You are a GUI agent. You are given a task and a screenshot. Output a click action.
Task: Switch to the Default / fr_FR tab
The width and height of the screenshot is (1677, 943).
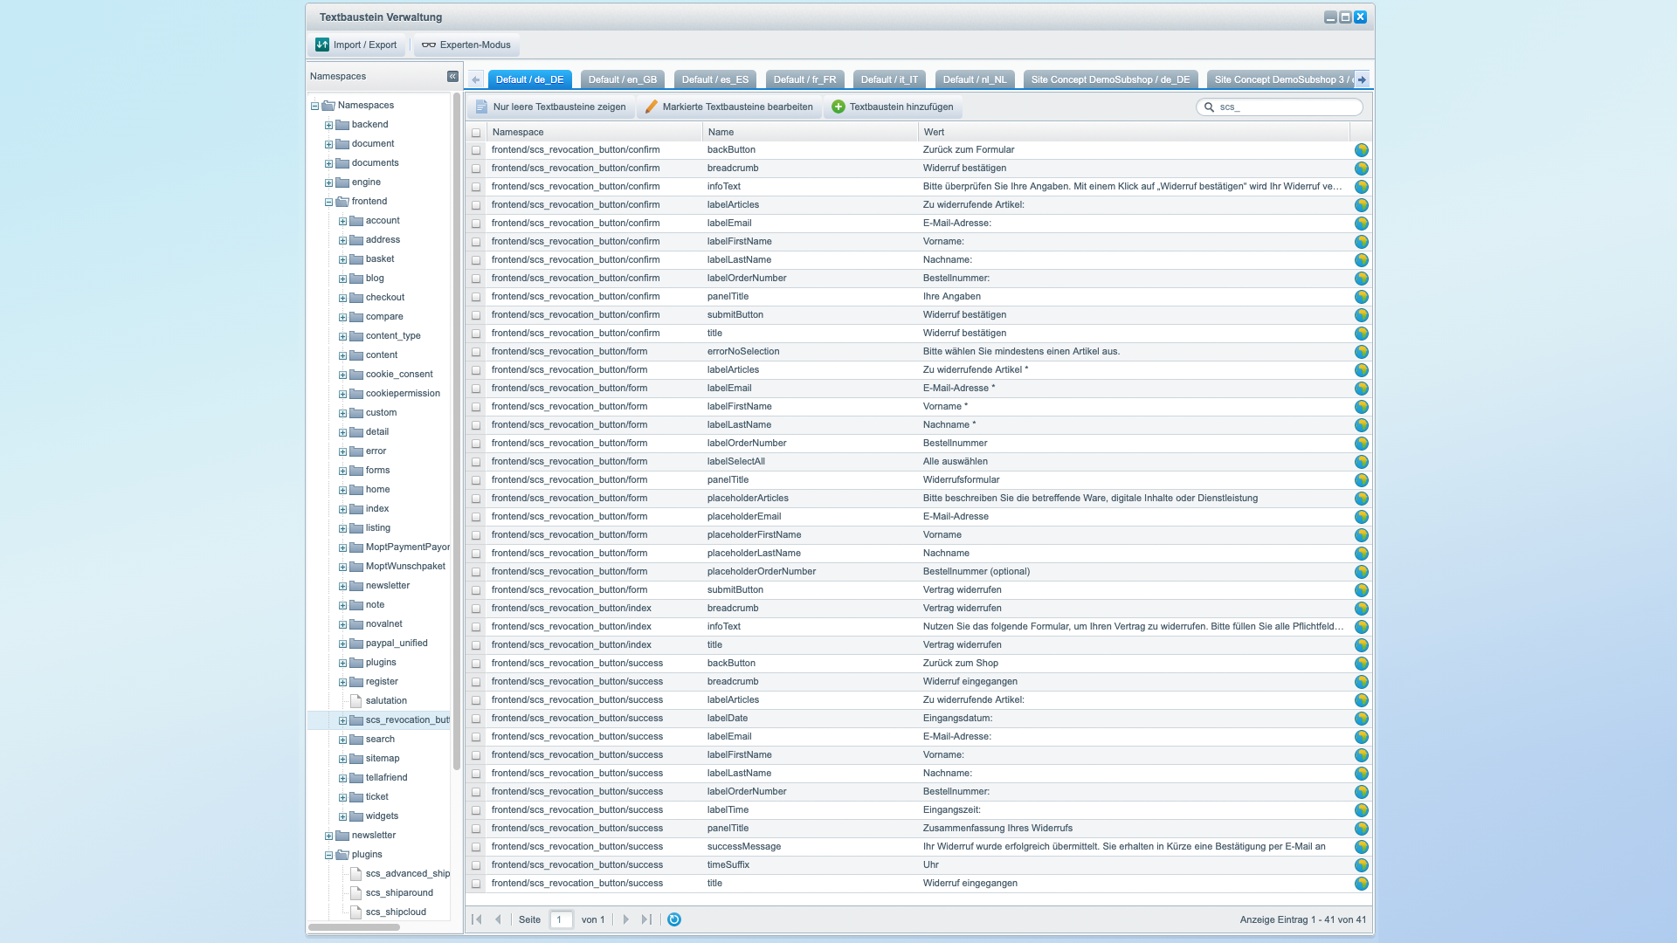click(804, 79)
